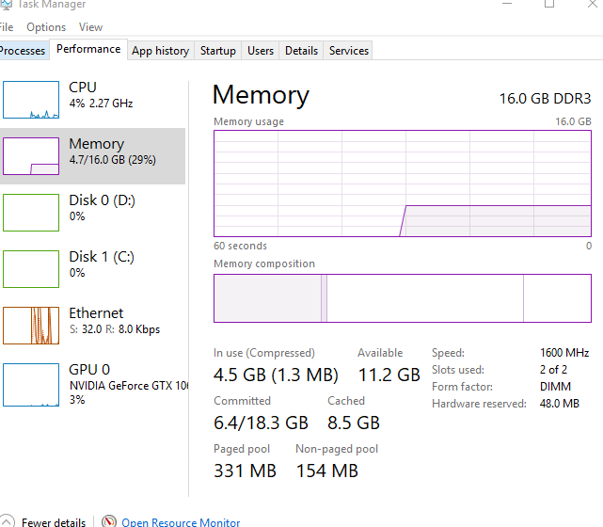
Task: Switch to the Services tab
Action: pos(349,51)
